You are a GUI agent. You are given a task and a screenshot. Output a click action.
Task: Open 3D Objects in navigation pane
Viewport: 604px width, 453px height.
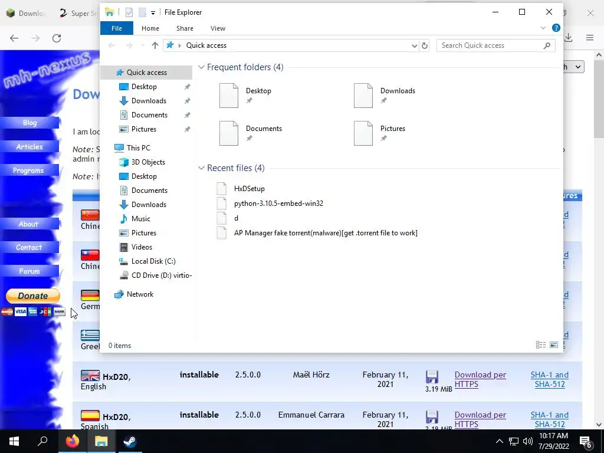148,162
